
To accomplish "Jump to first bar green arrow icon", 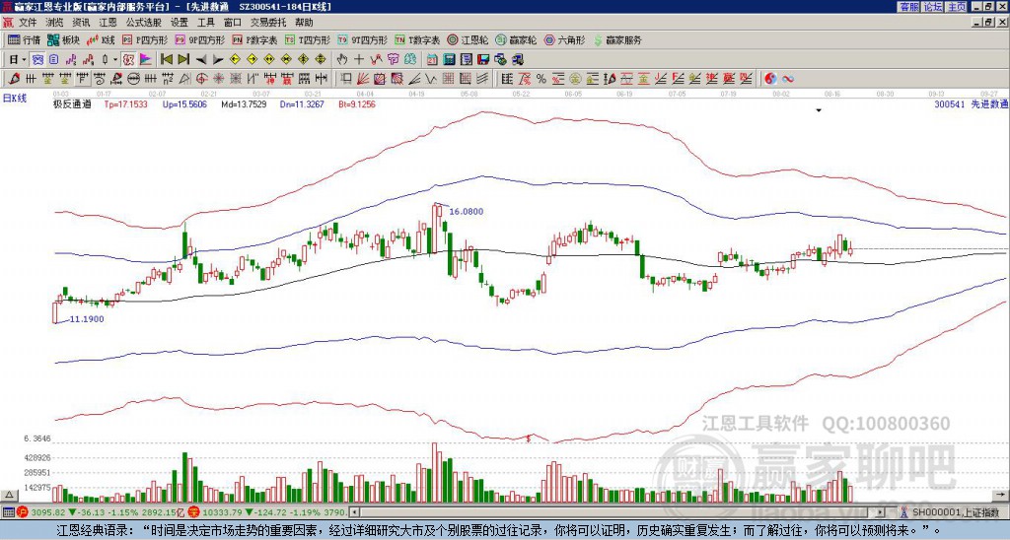I will coord(166,59).
